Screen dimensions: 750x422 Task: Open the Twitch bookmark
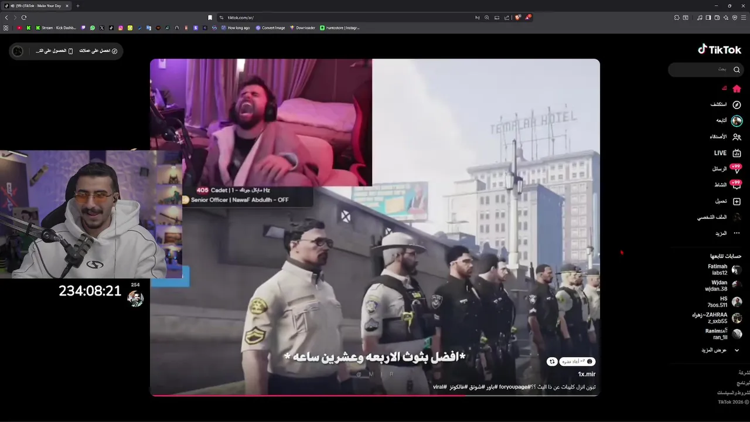(x=83, y=28)
